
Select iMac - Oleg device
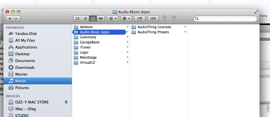coord(37,109)
